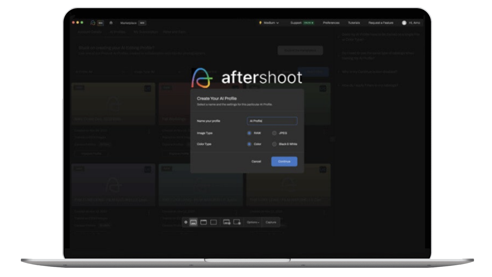Click the Hi, Arno profile avatar

coord(404,23)
